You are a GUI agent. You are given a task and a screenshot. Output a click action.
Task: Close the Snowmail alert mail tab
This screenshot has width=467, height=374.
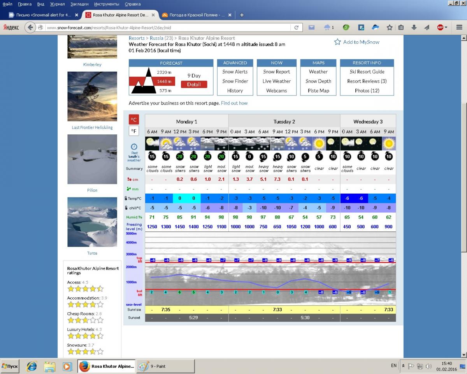pyautogui.click(x=76, y=15)
